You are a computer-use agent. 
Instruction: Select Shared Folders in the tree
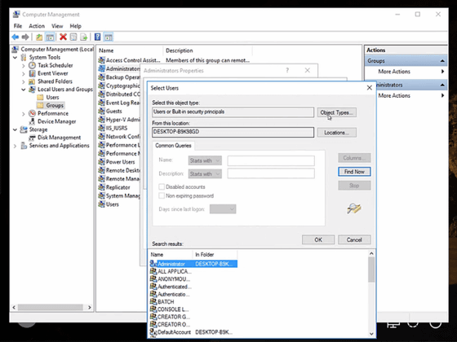tap(55, 81)
